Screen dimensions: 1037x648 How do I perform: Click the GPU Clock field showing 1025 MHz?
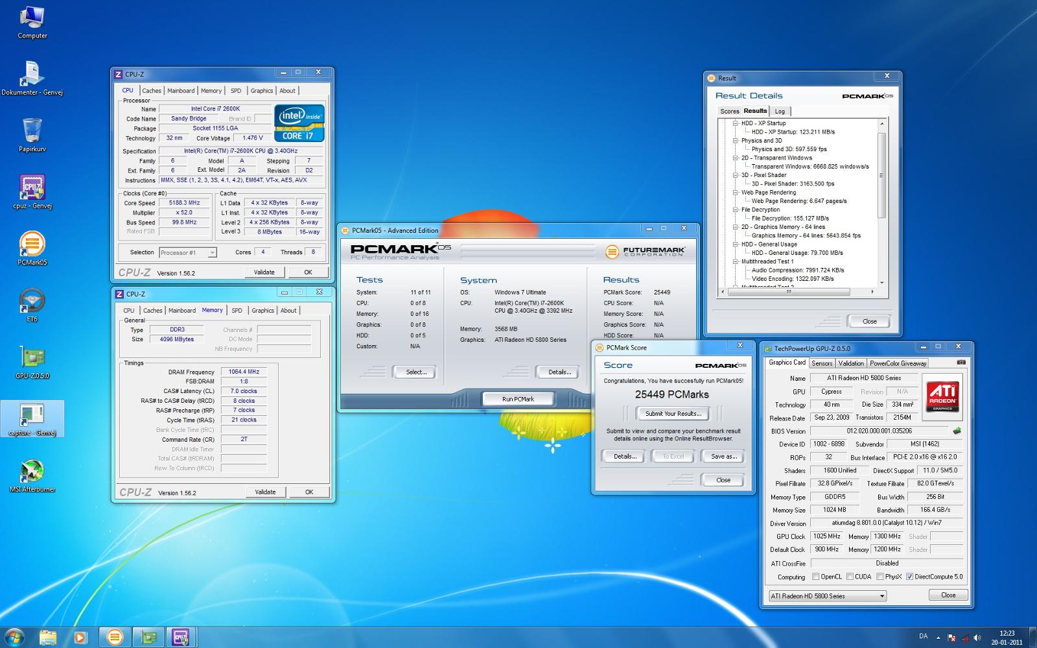(x=826, y=536)
